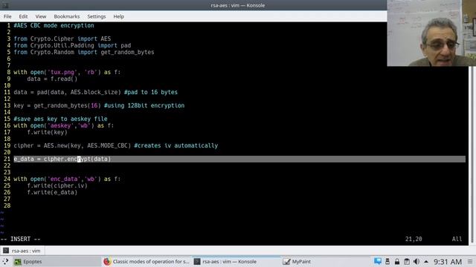Screen dimensions: 476x267
Task: Open the removable device tray icon
Action: [387, 261]
